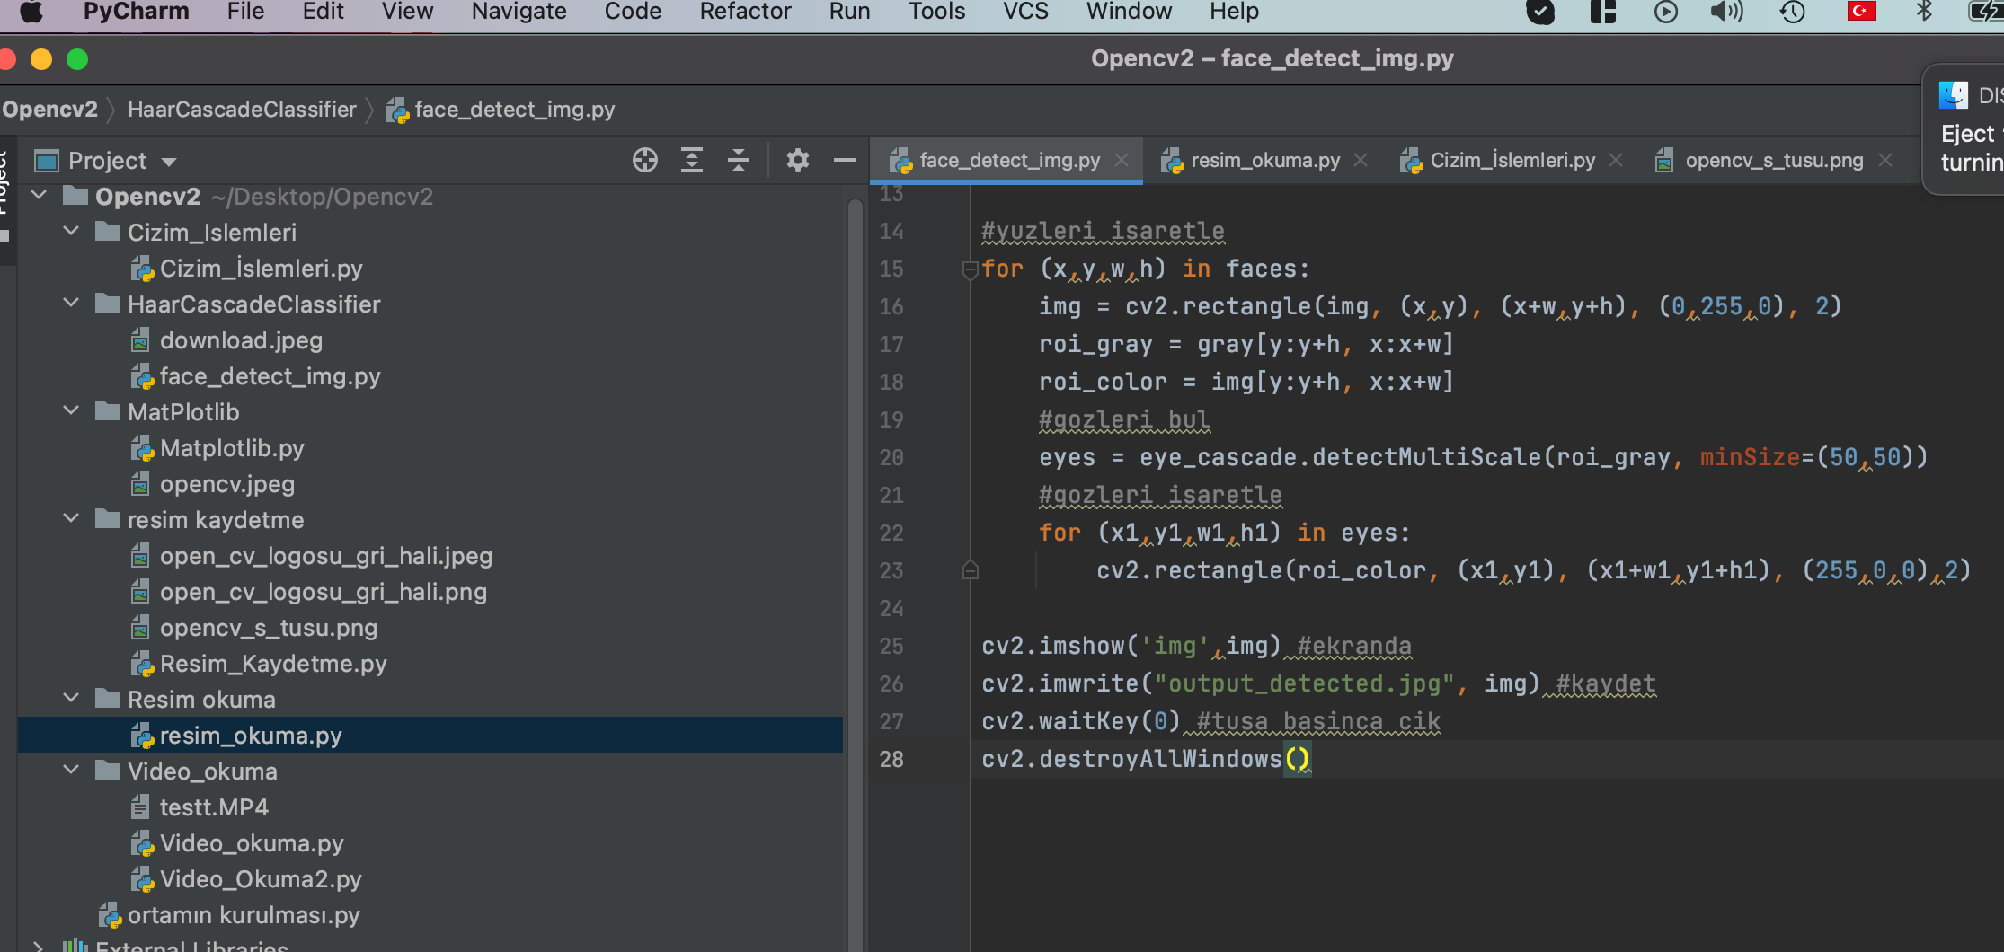Select Resim_Kaydetme.py in project tree
Viewport: 2004px width, 952px height.
[272, 664]
